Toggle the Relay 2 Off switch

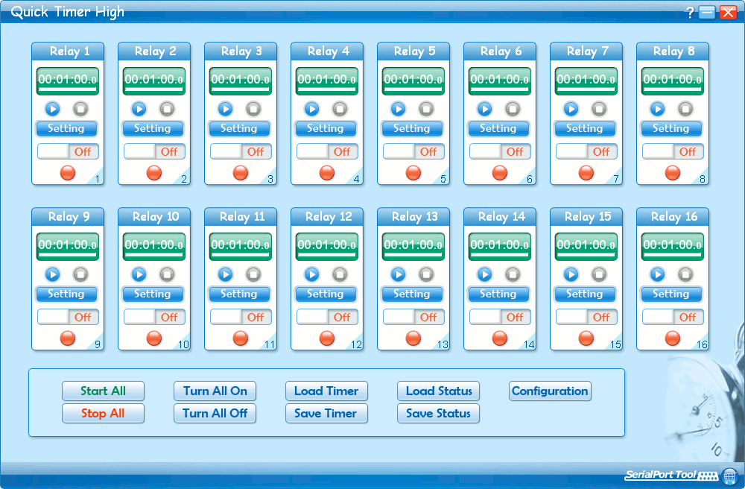point(154,151)
